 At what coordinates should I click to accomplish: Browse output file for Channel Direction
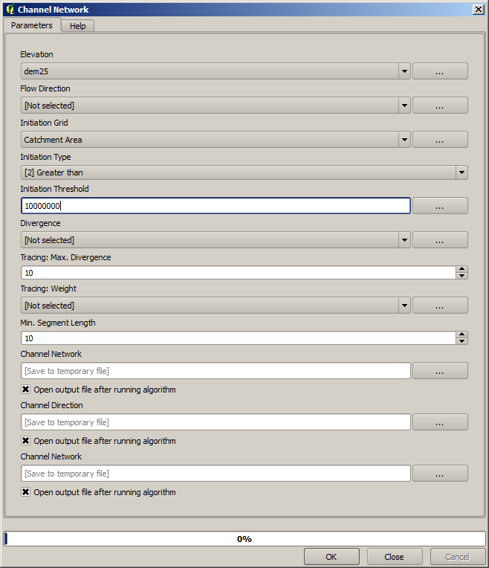[439, 422]
